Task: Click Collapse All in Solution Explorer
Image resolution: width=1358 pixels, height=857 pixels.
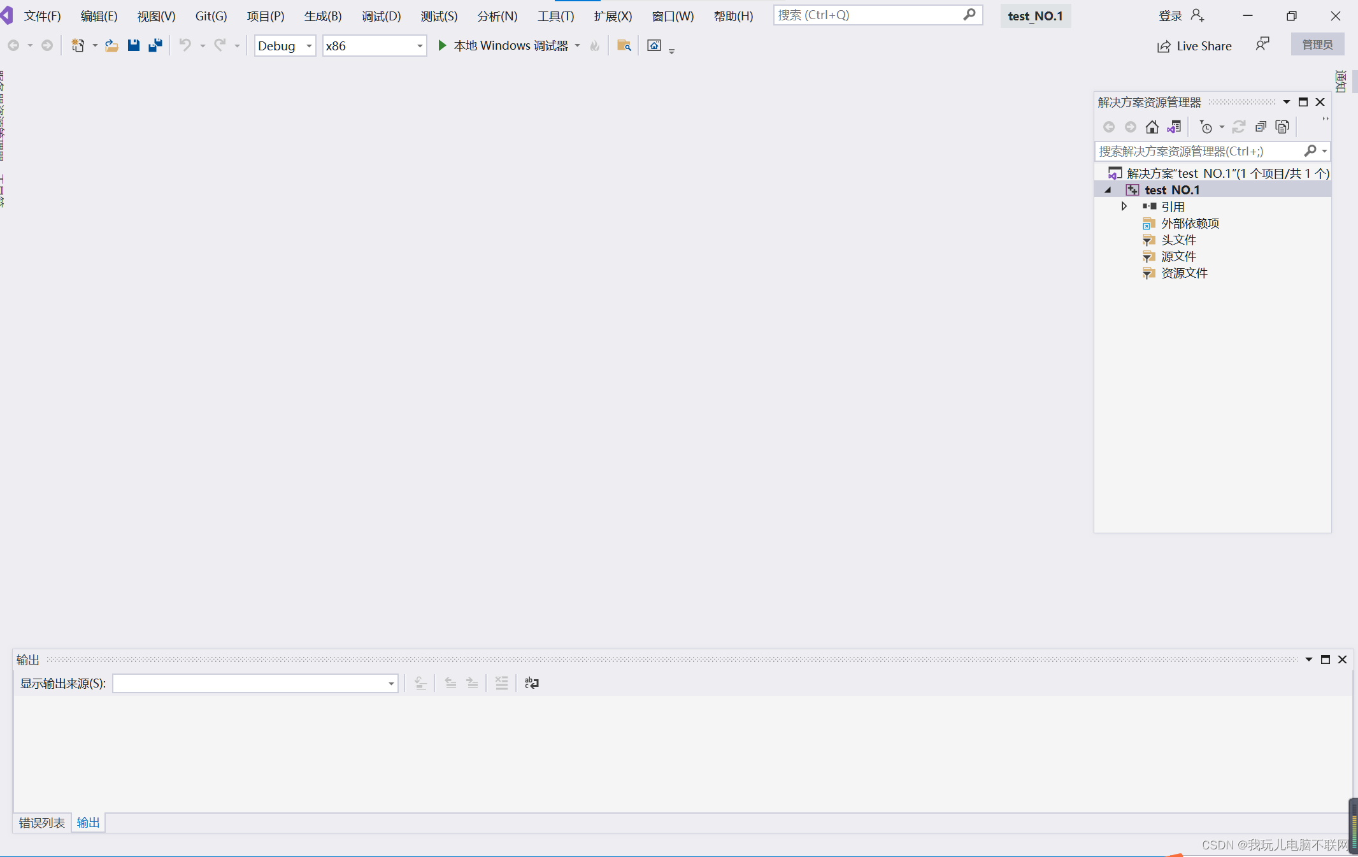Action: (1261, 127)
